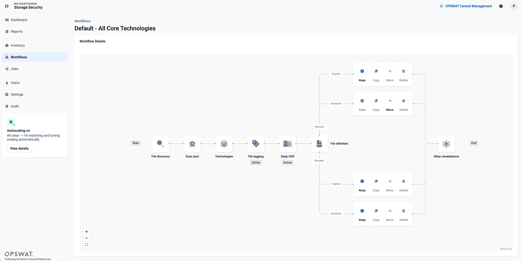Fit the workflow view to screen
The width and height of the screenshot is (522, 261).
[86, 245]
